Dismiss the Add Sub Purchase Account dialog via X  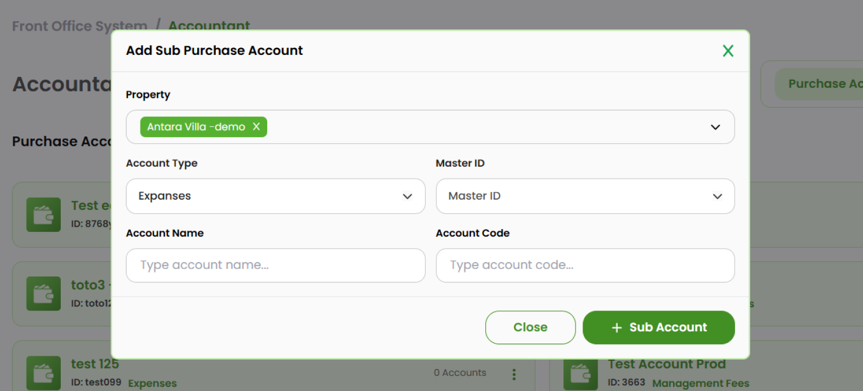click(728, 51)
